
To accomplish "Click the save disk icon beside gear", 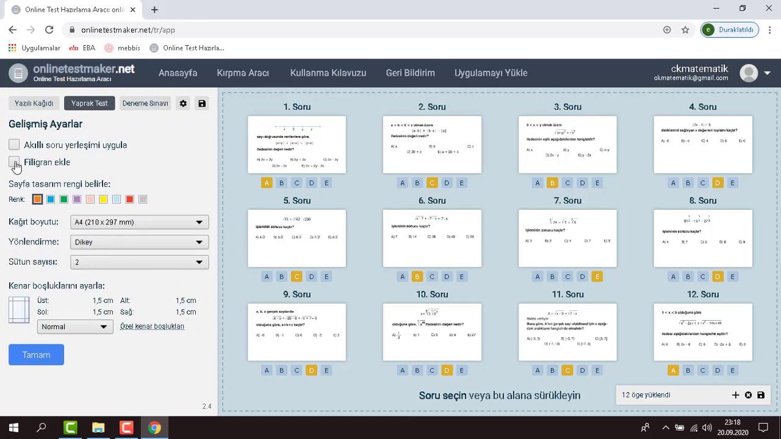I will pyautogui.click(x=202, y=104).
